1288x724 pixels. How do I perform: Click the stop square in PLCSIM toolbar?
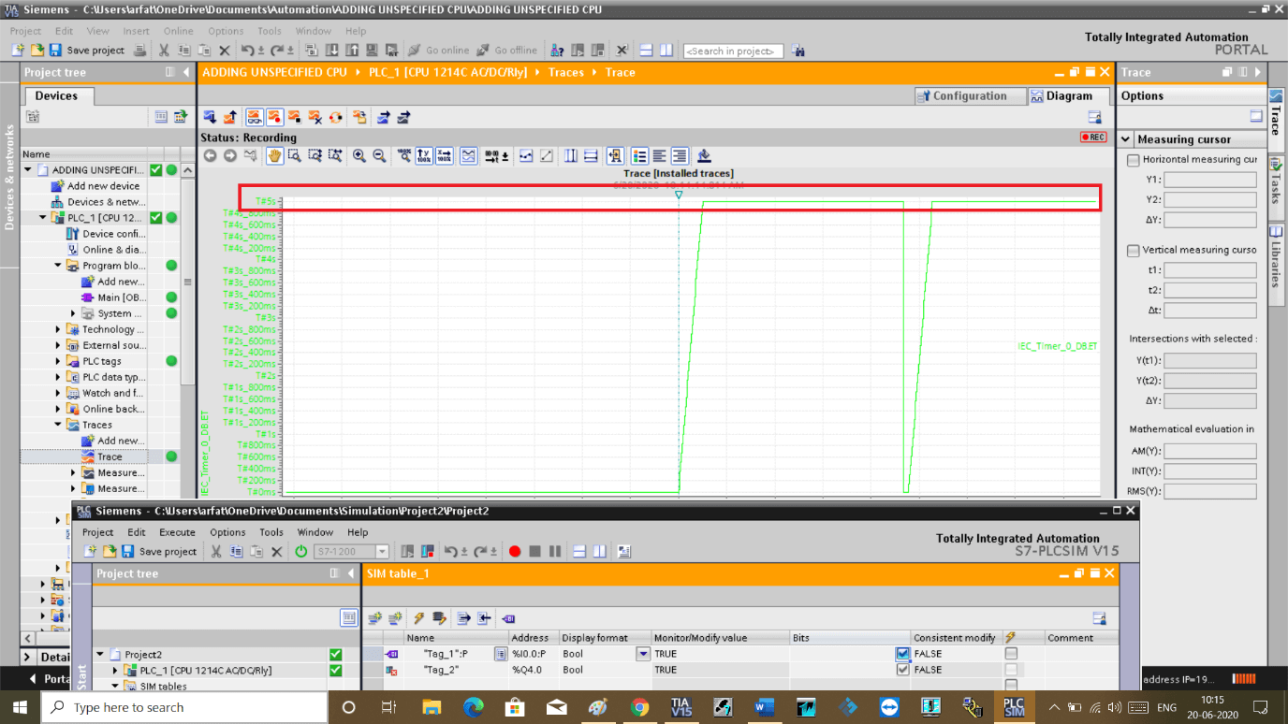pyautogui.click(x=534, y=551)
